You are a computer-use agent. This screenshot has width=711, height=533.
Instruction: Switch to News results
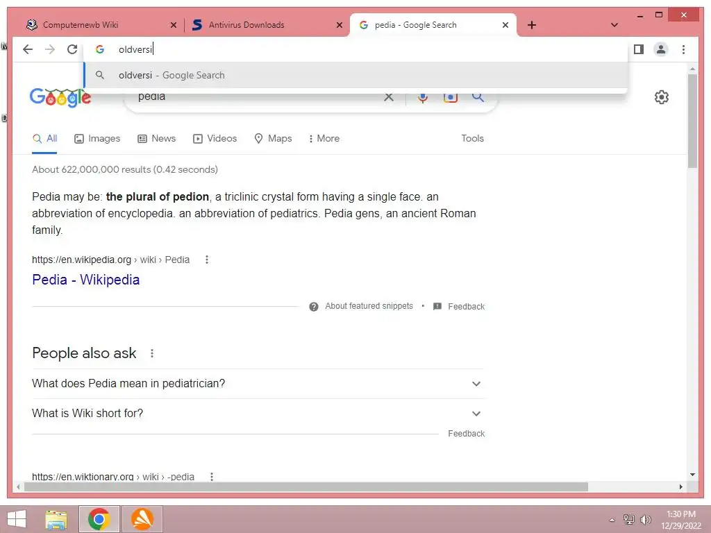(156, 139)
